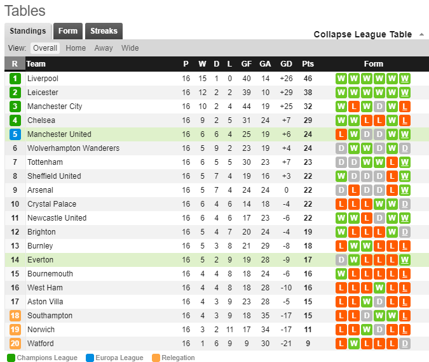Switch the view to Home

[76, 48]
